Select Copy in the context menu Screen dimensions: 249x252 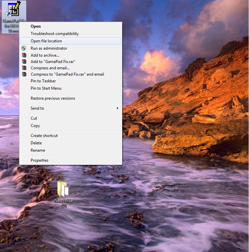pos(71,126)
